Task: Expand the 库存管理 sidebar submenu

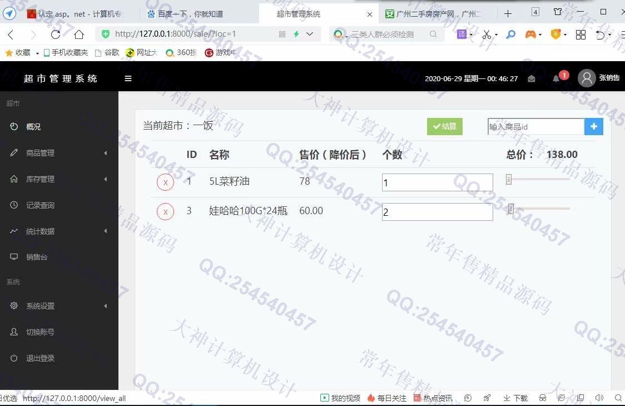Action: (x=106, y=179)
